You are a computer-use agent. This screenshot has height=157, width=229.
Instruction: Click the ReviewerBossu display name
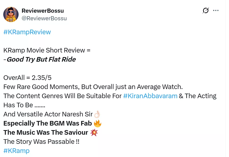[43, 11]
